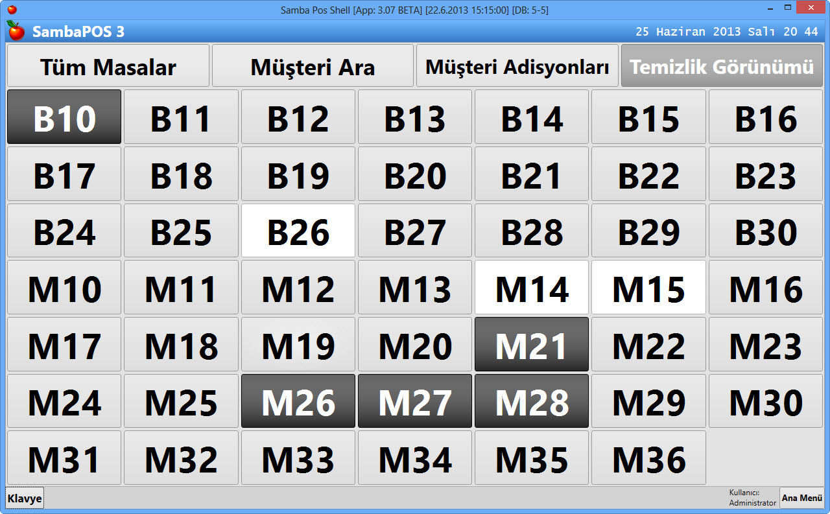
Task: Select table B20
Action: point(414,174)
